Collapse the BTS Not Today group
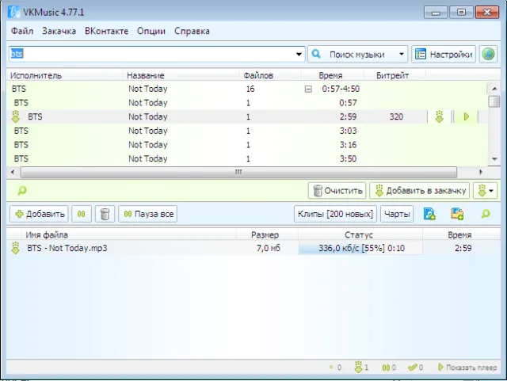507x381 pixels. 308,89
